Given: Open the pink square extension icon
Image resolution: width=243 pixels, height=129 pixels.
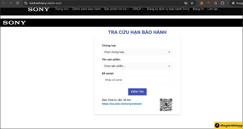Looking at the screenshot, I should pyautogui.click(x=215, y=3).
